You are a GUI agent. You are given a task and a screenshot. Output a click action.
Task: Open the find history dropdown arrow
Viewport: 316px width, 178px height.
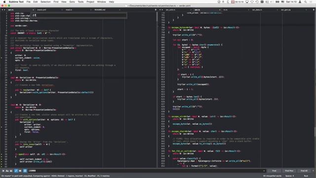point(264,171)
